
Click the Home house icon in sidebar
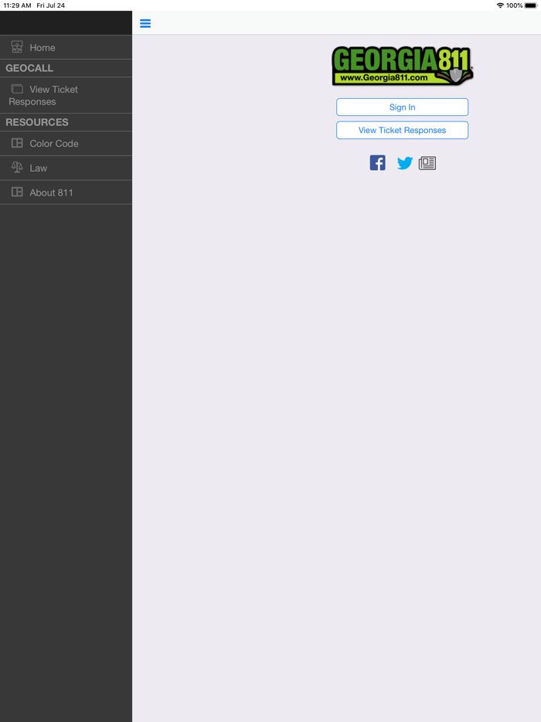coord(17,47)
